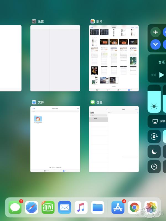The width and height of the screenshot is (166, 221).
Task: Toggle Airplane mode in Control Center
Action: tap(155, 32)
